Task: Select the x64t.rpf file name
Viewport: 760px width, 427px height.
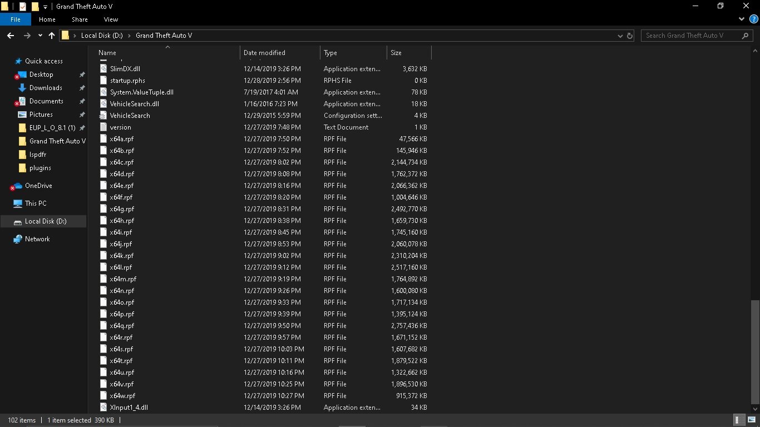Action: 121,361
